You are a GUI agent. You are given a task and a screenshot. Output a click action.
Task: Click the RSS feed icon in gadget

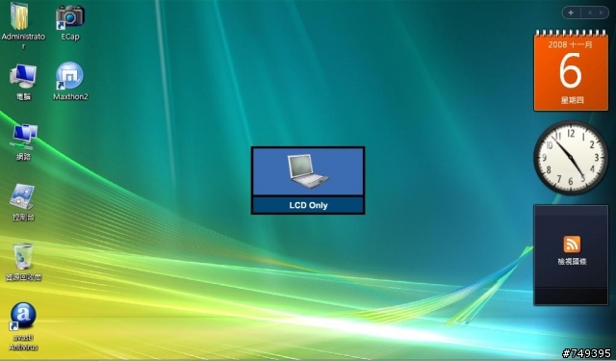point(572,244)
